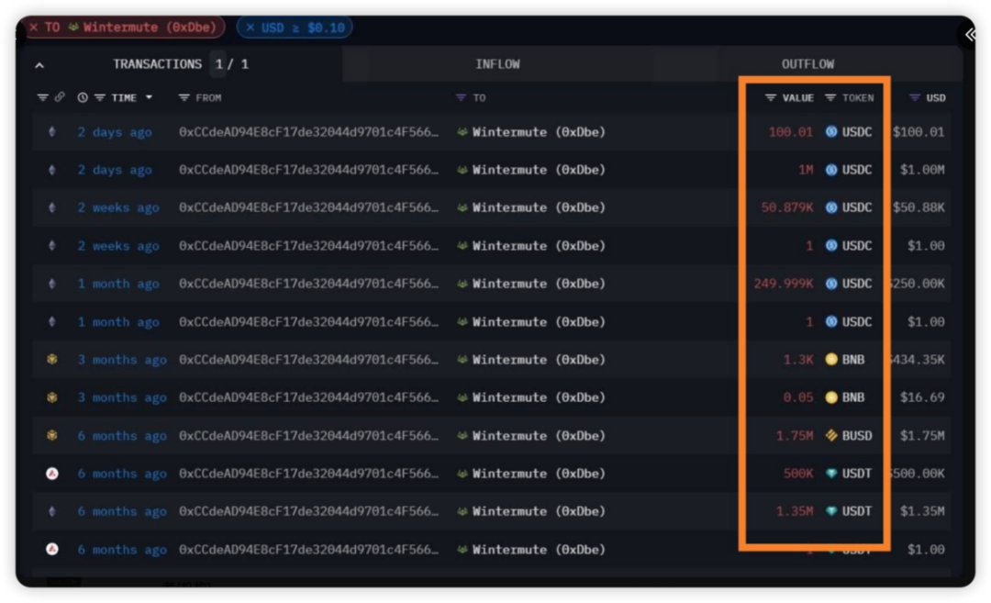Click the $434.35K USD cell
This screenshot has width=991, height=603.
tap(917, 360)
